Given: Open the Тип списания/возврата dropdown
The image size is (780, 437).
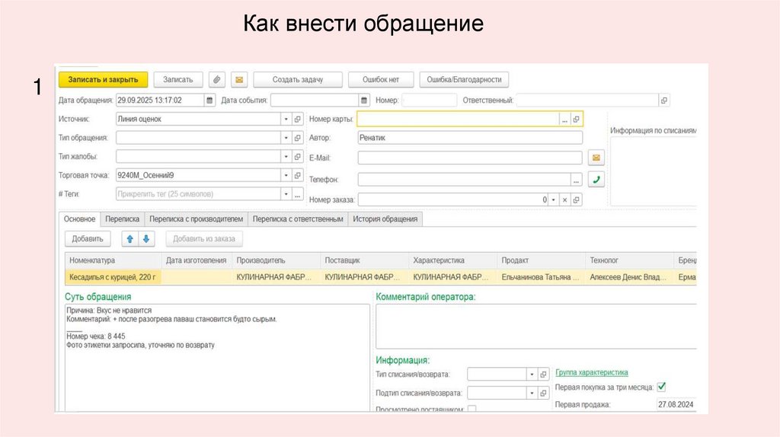Looking at the screenshot, I should (532, 375).
